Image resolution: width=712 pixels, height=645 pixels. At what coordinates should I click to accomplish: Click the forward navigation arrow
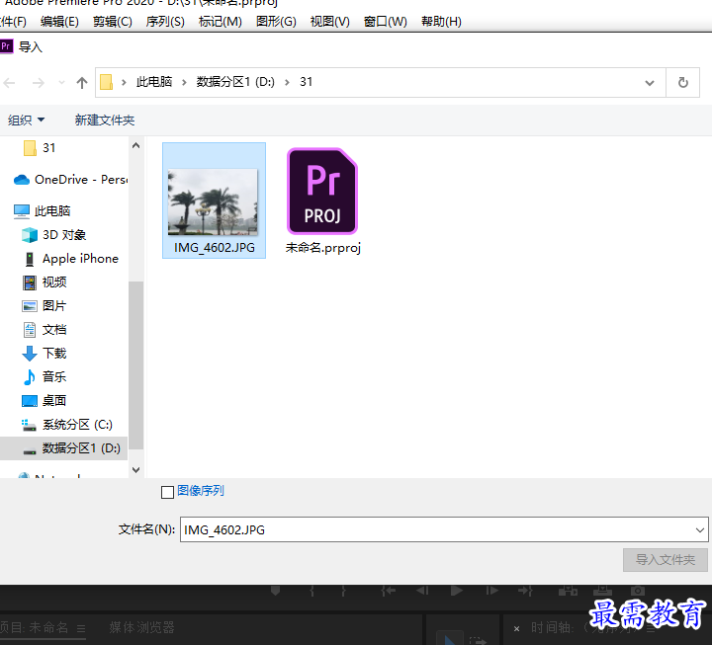(x=39, y=83)
